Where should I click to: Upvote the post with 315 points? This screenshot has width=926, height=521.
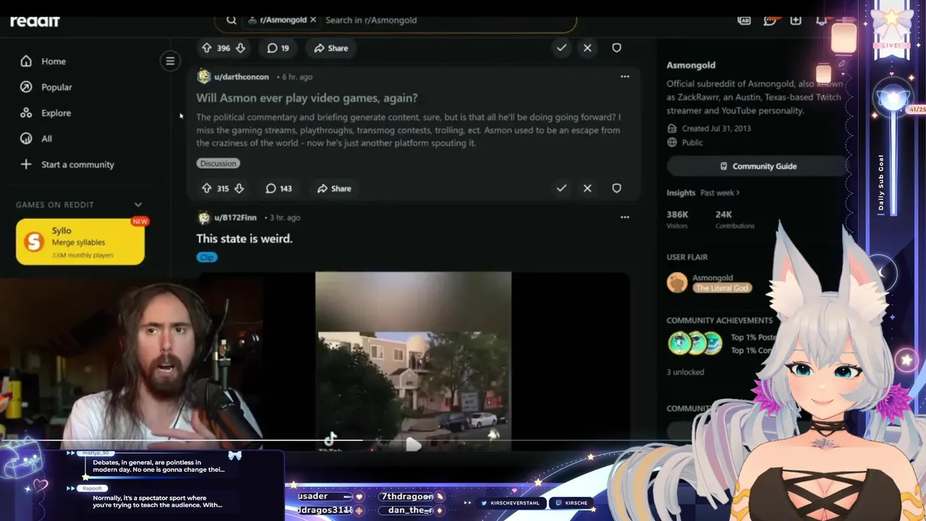click(207, 188)
